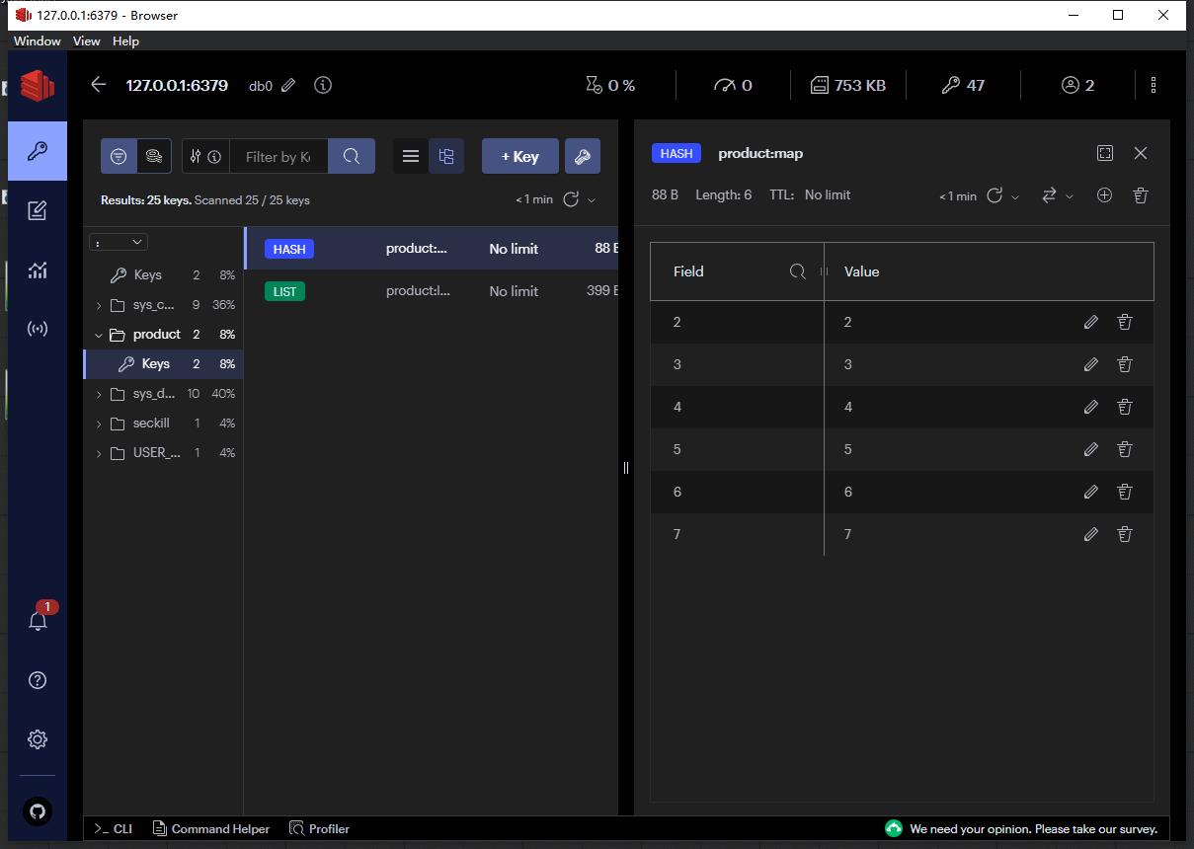Click the Redis logo at top left

(38, 86)
